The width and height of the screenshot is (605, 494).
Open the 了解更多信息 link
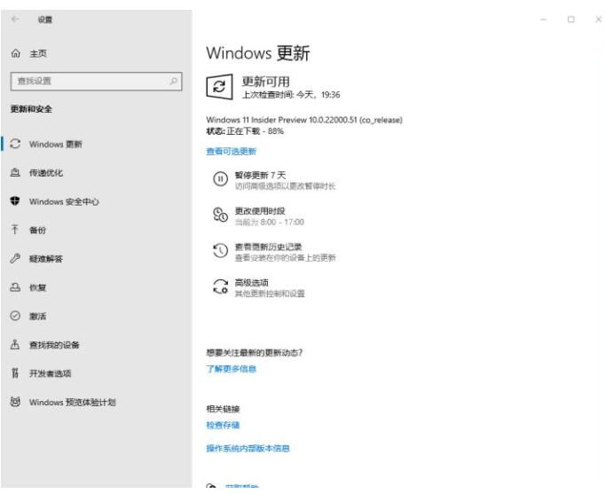232,369
